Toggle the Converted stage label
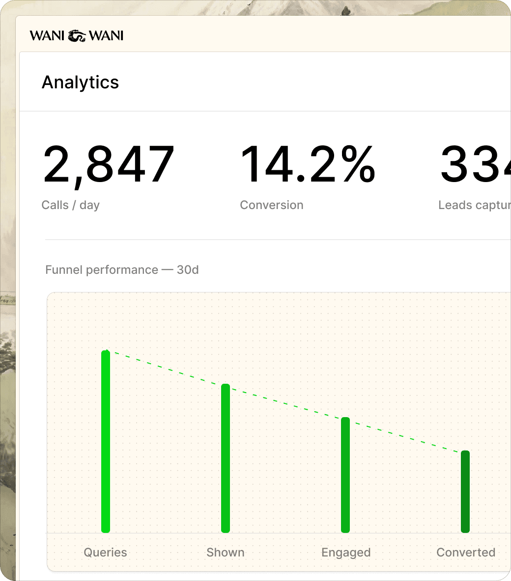This screenshot has height=581, width=511. (x=466, y=552)
